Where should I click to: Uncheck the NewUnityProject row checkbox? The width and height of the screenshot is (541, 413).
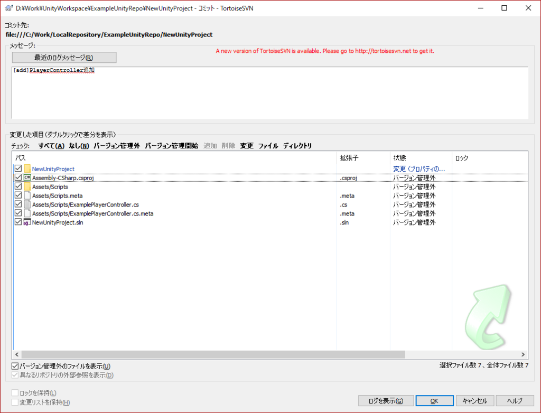tap(18, 168)
